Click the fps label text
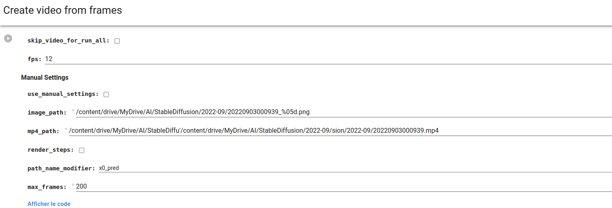 pos(34,59)
